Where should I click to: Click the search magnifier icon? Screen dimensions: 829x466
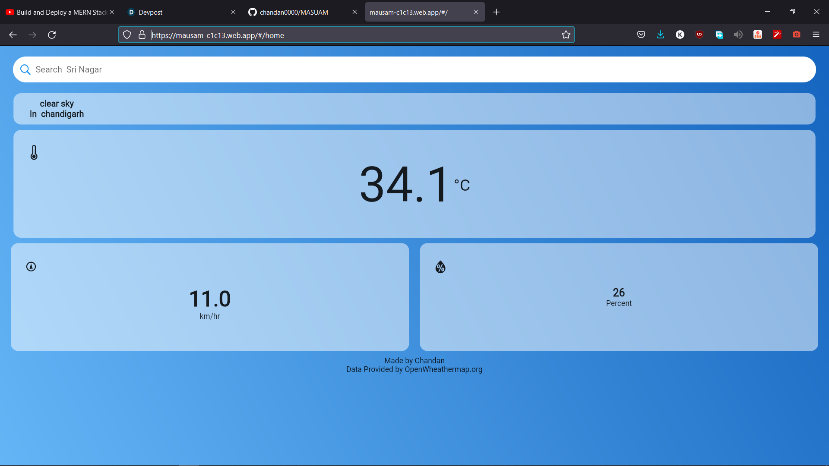pyautogui.click(x=25, y=69)
